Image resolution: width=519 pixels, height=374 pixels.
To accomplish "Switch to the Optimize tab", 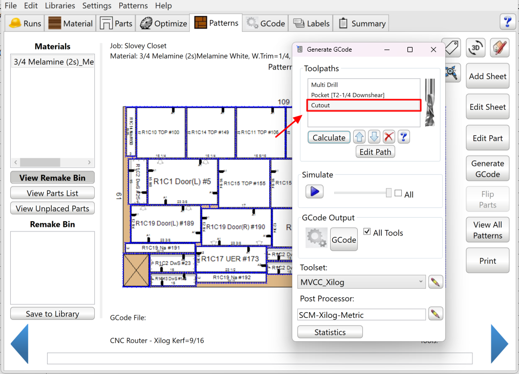I will coord(164,23).
